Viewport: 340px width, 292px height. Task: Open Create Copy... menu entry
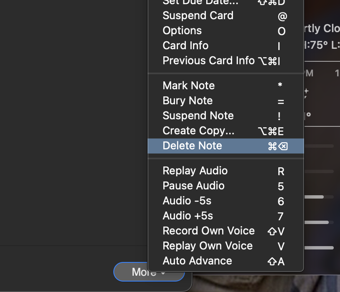pyautogui.click(x=226, y=131)
